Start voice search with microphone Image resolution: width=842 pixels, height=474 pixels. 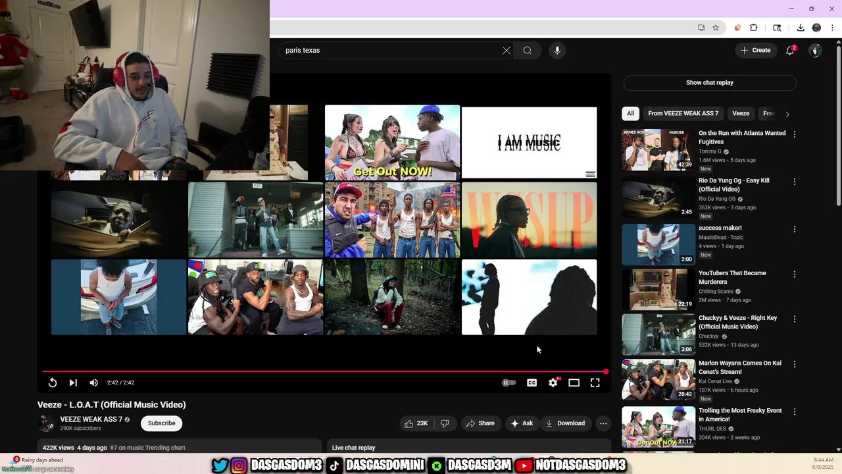coord(557,50)
